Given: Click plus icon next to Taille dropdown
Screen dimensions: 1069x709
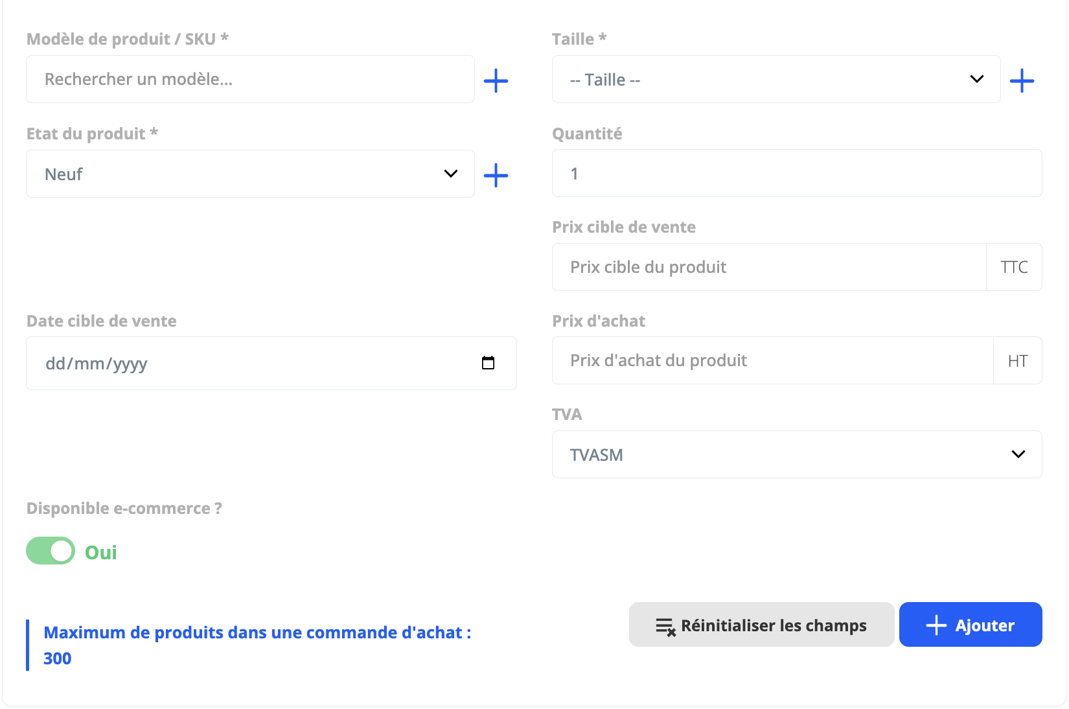Looking at the screenshot, I should tap(1022, 80).
